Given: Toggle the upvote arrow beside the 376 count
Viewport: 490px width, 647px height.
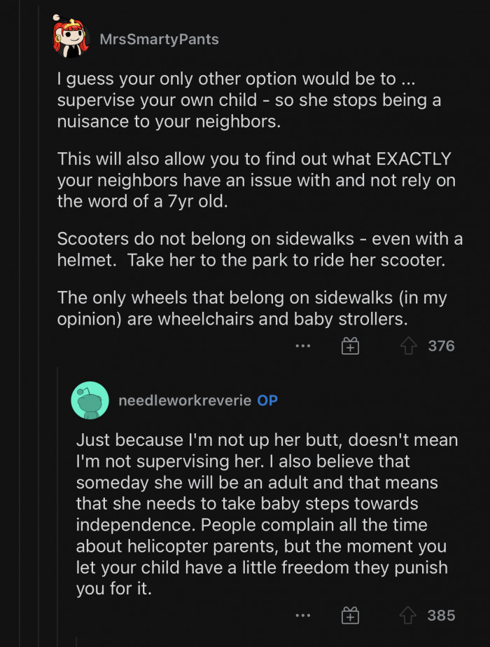Looking at the screenshot, I should (x=409, y=346).
